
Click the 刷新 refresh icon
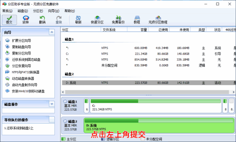point(78,20)
